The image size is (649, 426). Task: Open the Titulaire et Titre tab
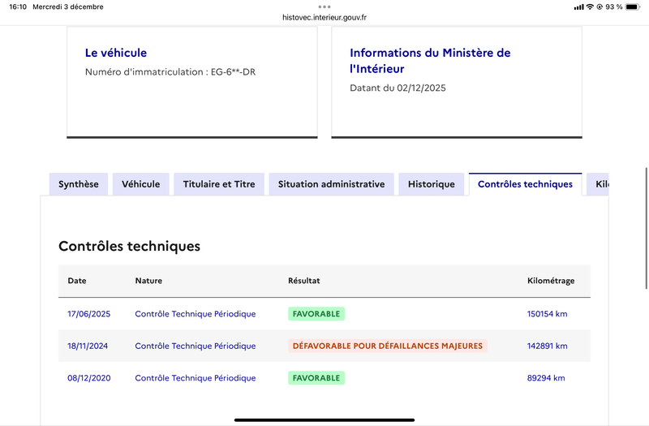(219, 184)
